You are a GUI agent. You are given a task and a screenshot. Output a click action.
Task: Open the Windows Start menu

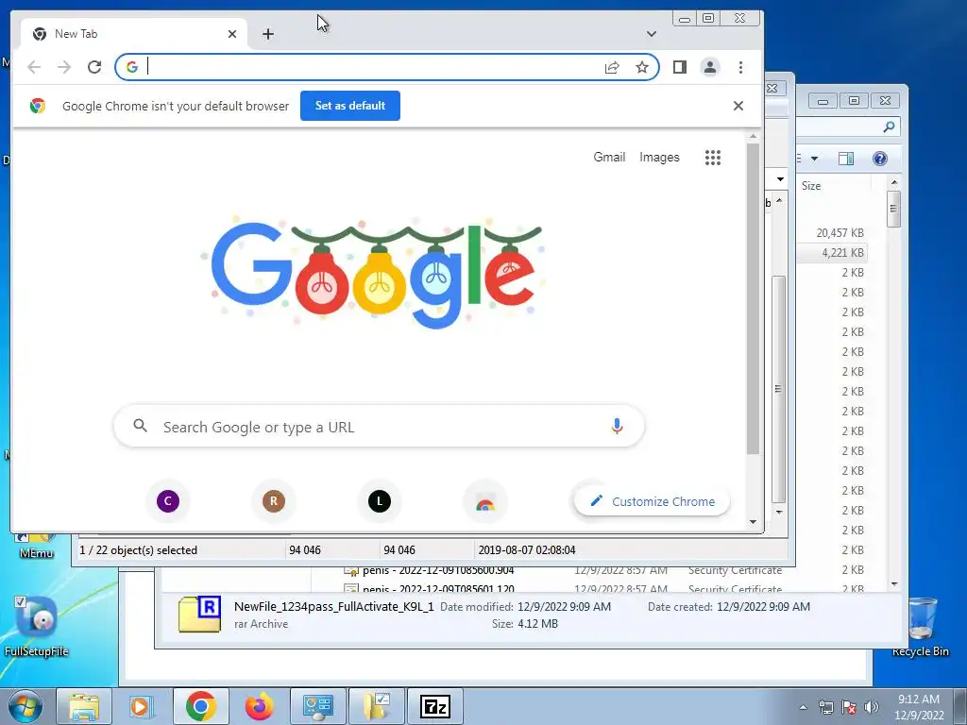(x=25, y=706)
